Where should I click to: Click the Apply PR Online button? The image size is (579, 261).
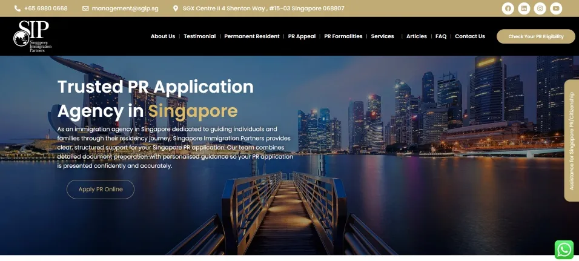click(x=101, y=190)
